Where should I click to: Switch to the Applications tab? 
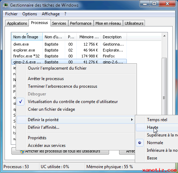tap(17, 23)
